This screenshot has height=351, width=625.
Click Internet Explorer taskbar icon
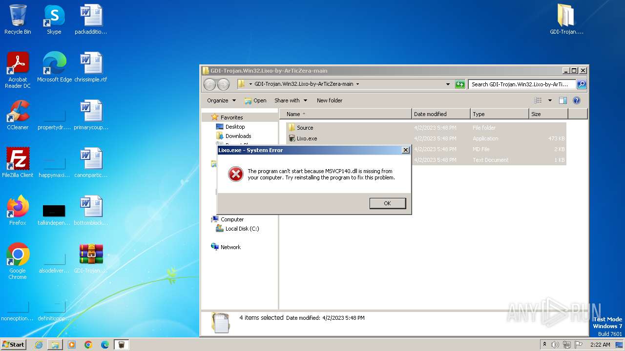point(39,345)
